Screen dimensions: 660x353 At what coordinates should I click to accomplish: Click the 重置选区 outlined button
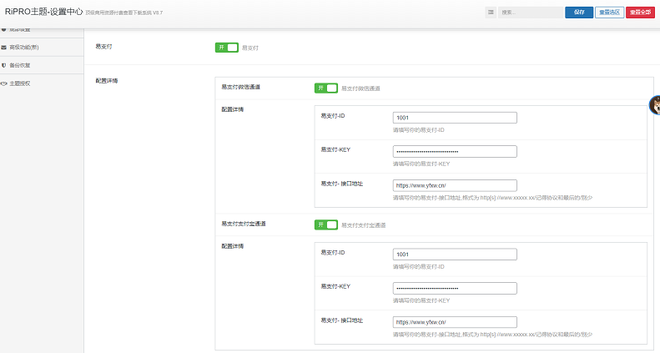coord(609,13)
